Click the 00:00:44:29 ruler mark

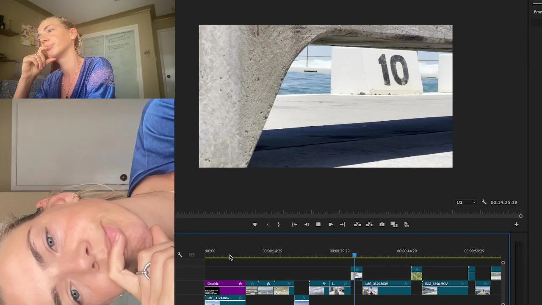tap(407, 251)
